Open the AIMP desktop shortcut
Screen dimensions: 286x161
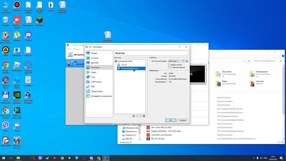pyautogui.click(x=6, y=51)
